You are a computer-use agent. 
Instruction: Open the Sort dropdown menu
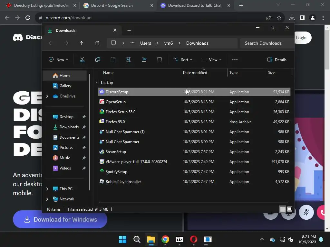pos(183,59)
